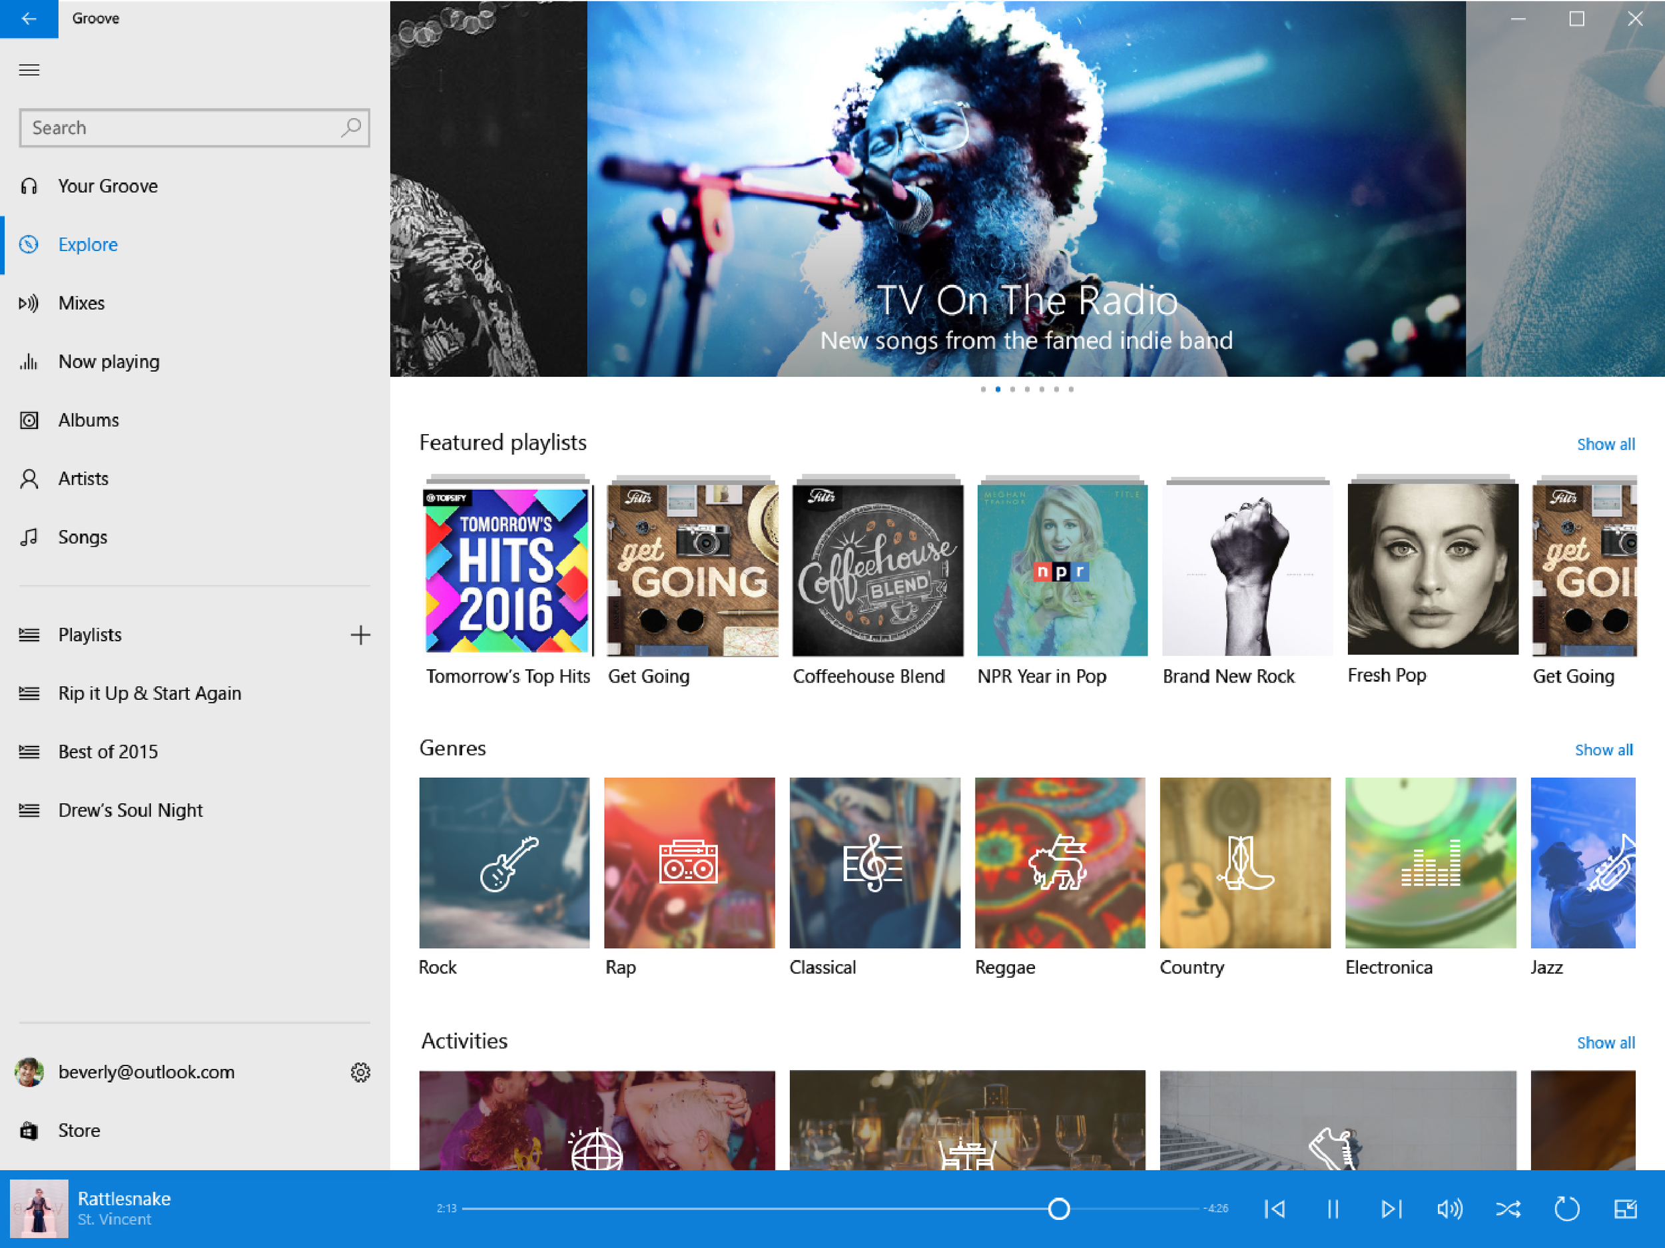Select the Reggae genre lion tile
Viewport: 1665px width, 1248px height.
coord(1060,862)
